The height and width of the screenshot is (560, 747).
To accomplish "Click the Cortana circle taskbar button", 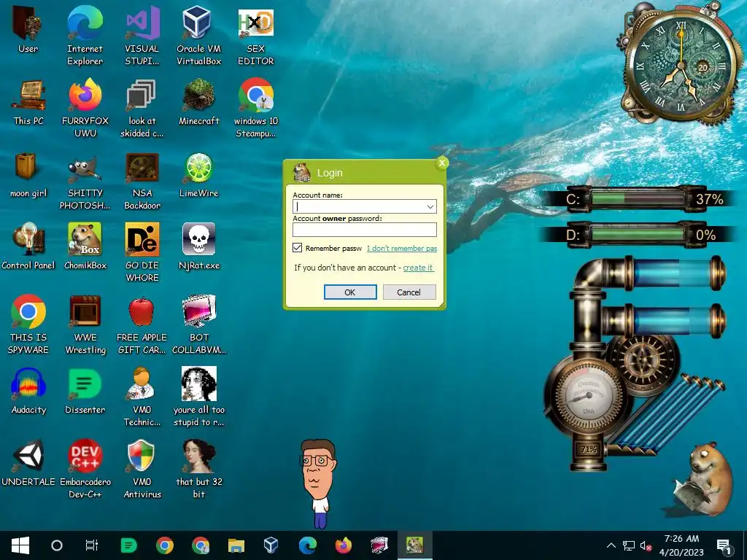I will click(x=57, y=545).
